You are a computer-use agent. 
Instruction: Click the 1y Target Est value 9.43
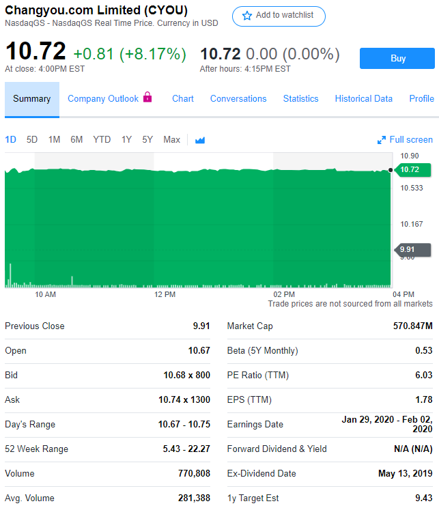(x=424, y=498)
